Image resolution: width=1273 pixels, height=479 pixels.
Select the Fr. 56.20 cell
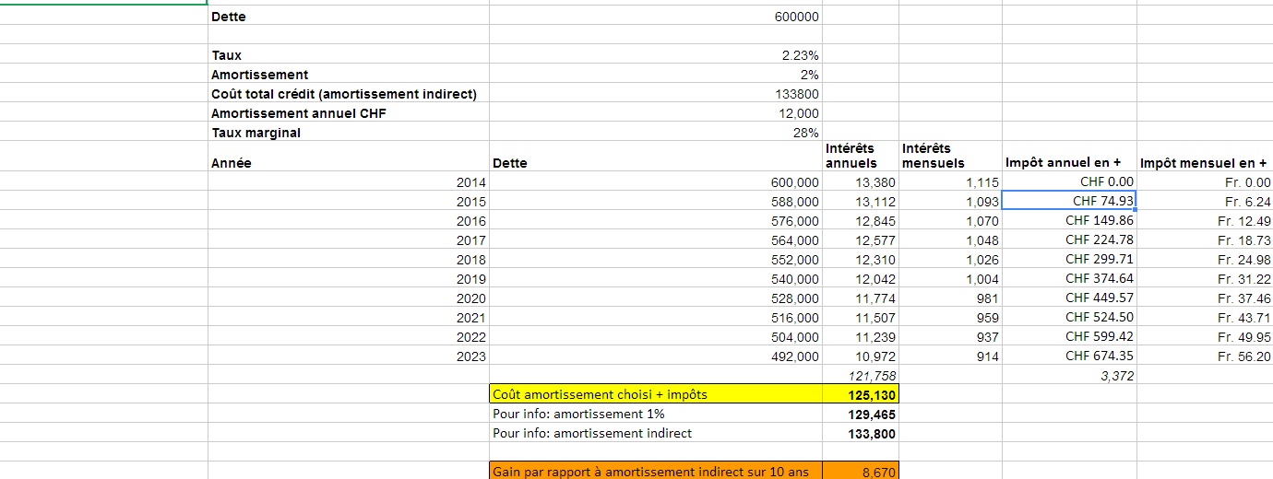(1205, 356)
